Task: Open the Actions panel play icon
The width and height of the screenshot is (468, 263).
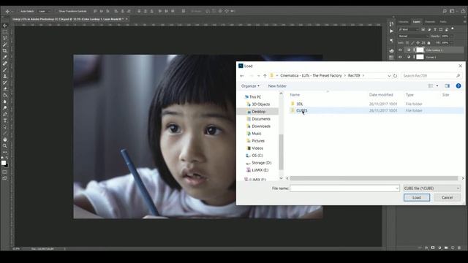Action: pos(391,31)
